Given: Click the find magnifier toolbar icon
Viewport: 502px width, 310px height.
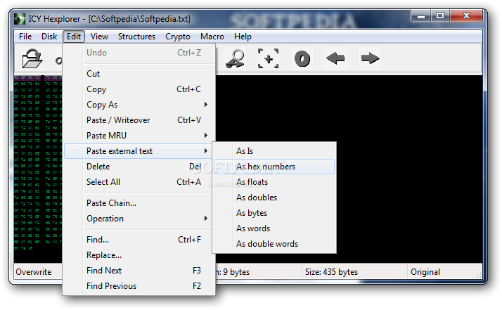Looking at the screenshot, I should (236, 58).
